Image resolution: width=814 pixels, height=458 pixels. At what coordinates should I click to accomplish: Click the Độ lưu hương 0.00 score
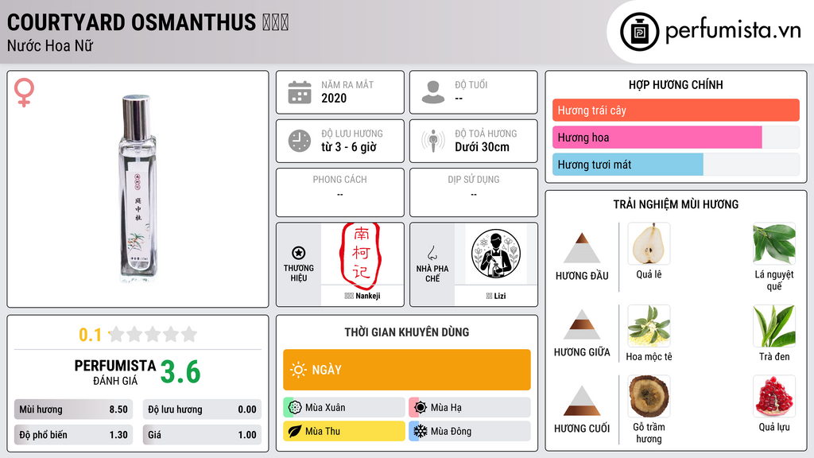pos(202,409)
